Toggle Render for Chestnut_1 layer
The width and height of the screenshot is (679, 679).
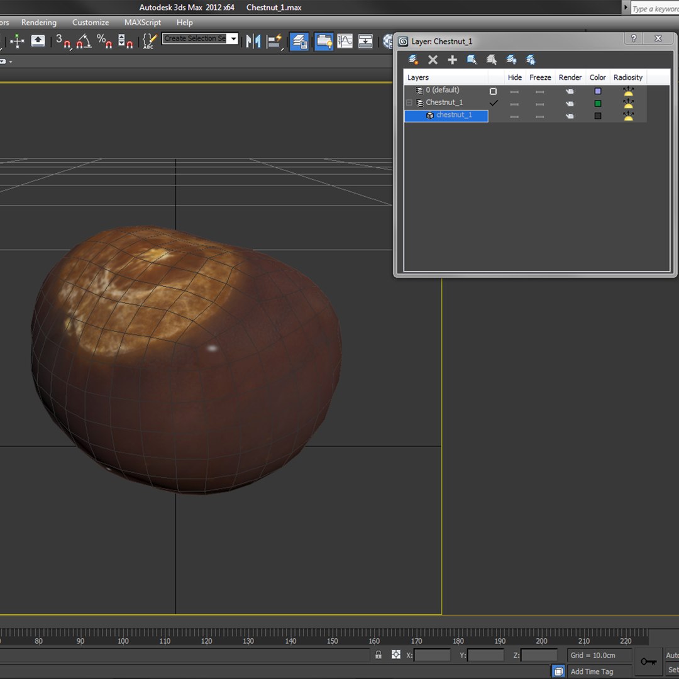point(570,104)
